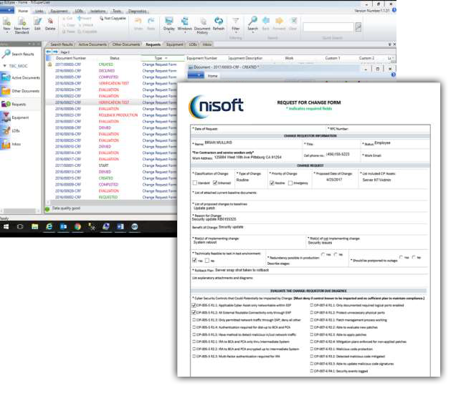Viewport: 456px width, 396px height.
Task: Click the Edit ribbon icon
Action: click(37, 24)
